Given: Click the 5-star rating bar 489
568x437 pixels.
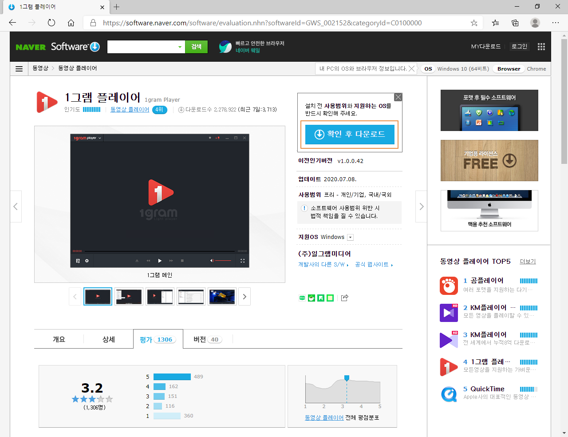Looking at the screenshot, I should pyautogui.click(x=172, y=377).
